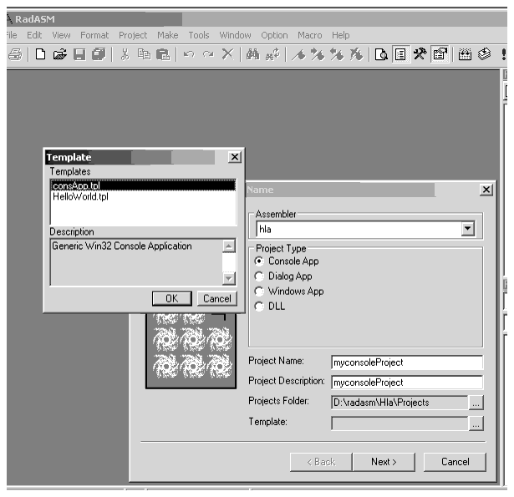The image size is (514, 497).
Task: Click OK in the Template dialog
Action: point(172,298)
